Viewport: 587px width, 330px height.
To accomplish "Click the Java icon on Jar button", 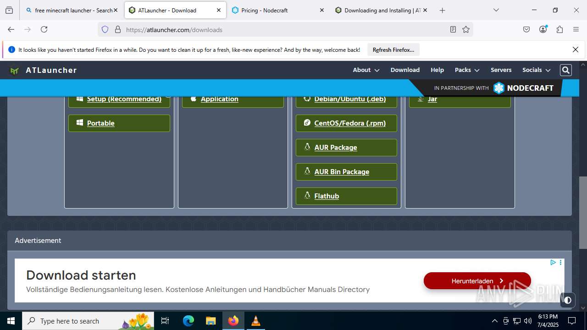I will pos(421,99).
